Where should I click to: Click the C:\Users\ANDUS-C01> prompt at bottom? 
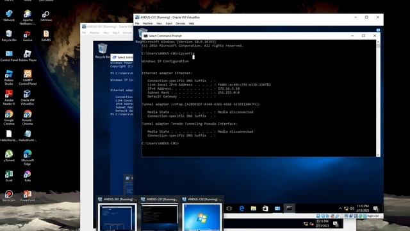(x=160, y=143)
